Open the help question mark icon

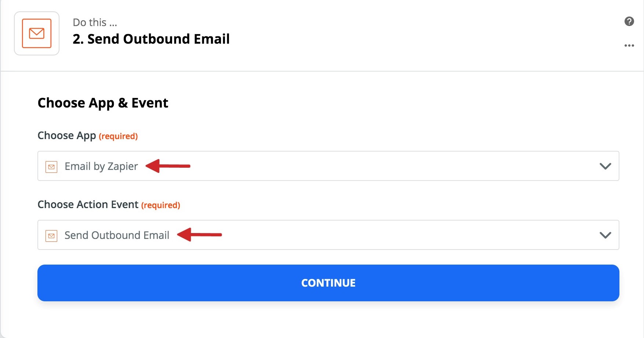[x=629, y=22]
